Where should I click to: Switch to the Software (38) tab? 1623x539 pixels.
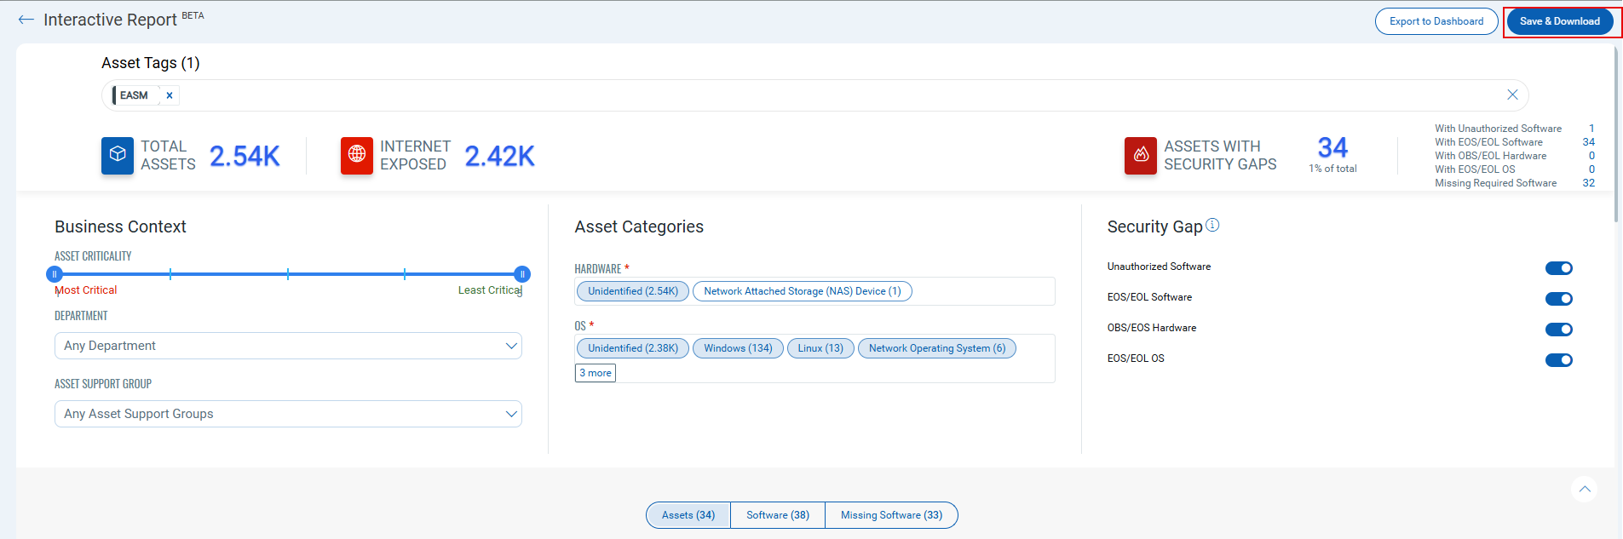tap(778, 515)
